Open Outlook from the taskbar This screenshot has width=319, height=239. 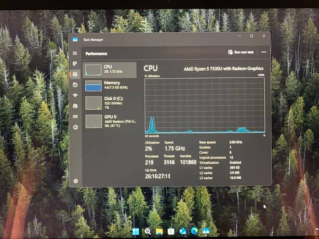[x=183, y=231]
